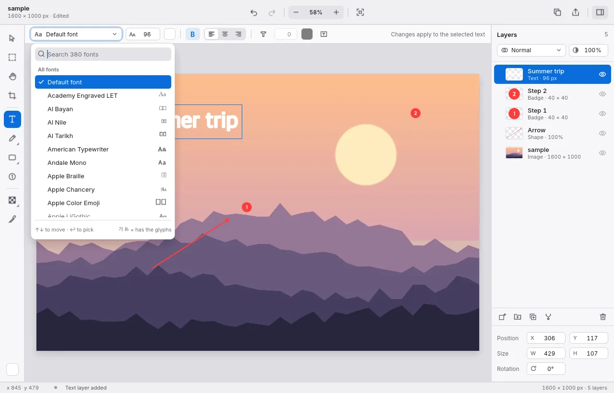Hide the Summer trip layer

pyautogui.click(x=602, y=74)
